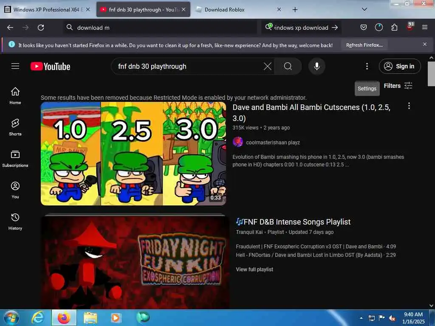Open Windows Explorer folder from taskbar
Image resolution: width=435 pixels, height=326 pixels.
coord(90,318)
